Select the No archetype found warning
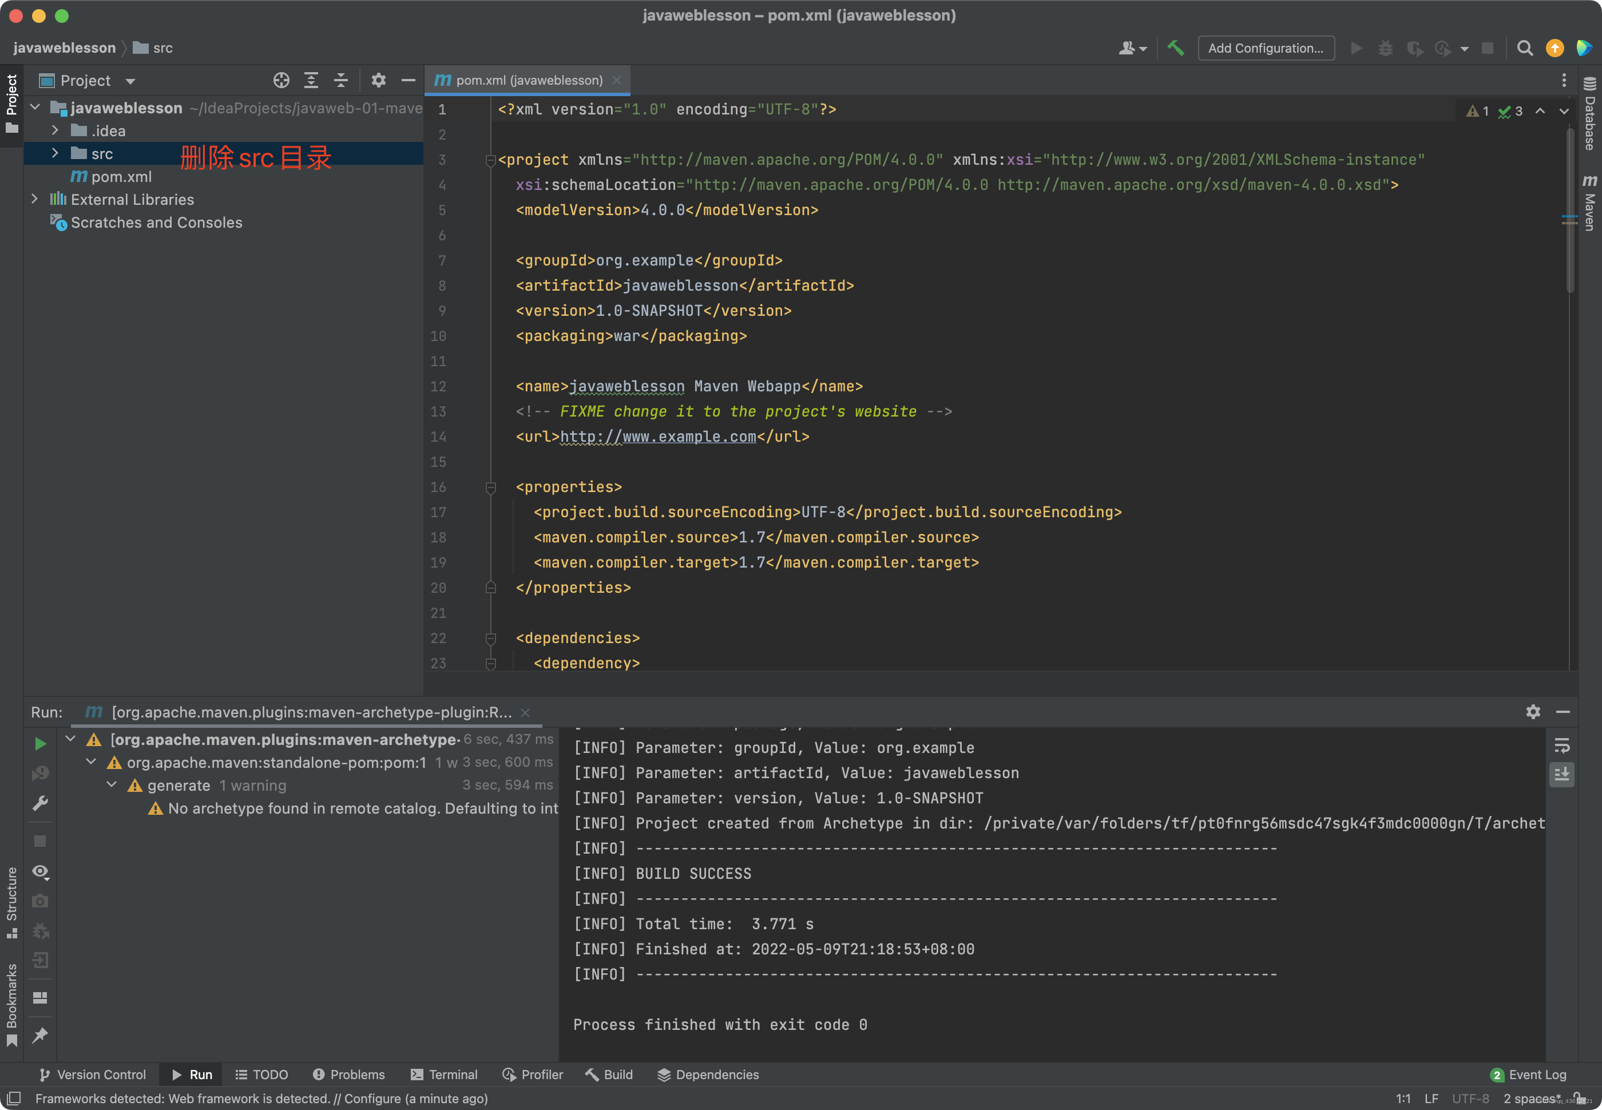This screenshot has height=1110, width=1602. pos(353,808)
